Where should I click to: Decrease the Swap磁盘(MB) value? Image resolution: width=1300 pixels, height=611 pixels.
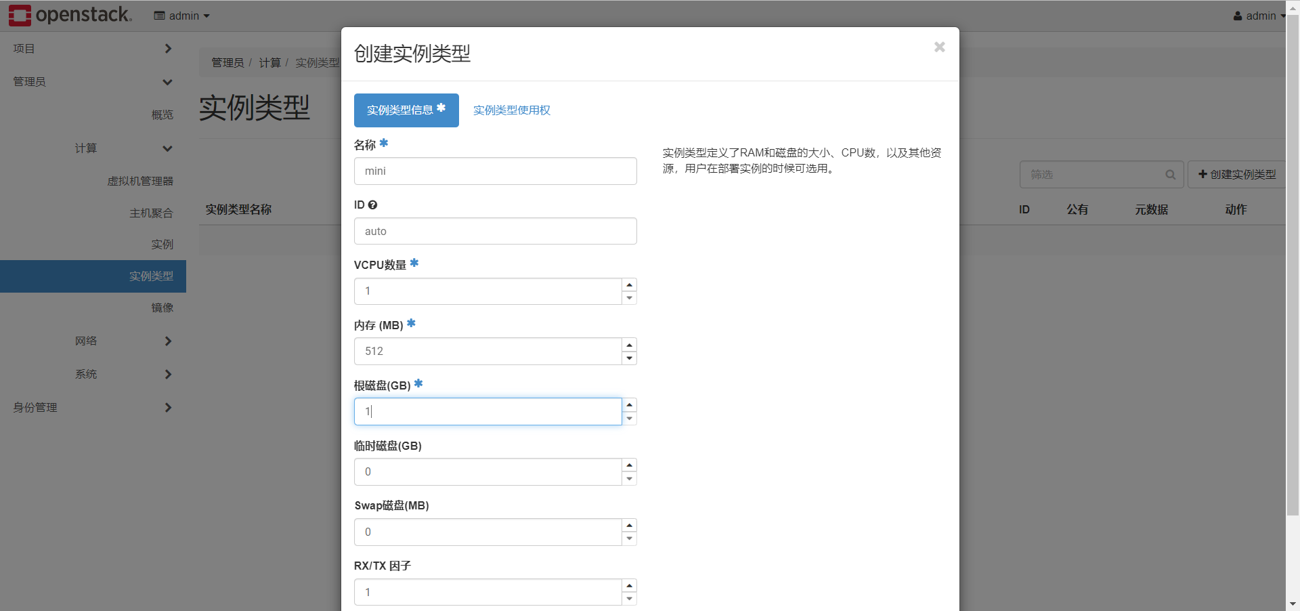(x=630, y=539)
